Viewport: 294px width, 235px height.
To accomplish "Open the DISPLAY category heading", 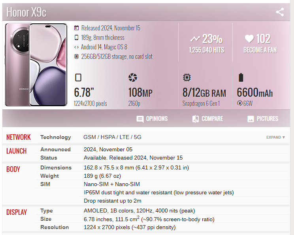I will (x=17, y=212).
